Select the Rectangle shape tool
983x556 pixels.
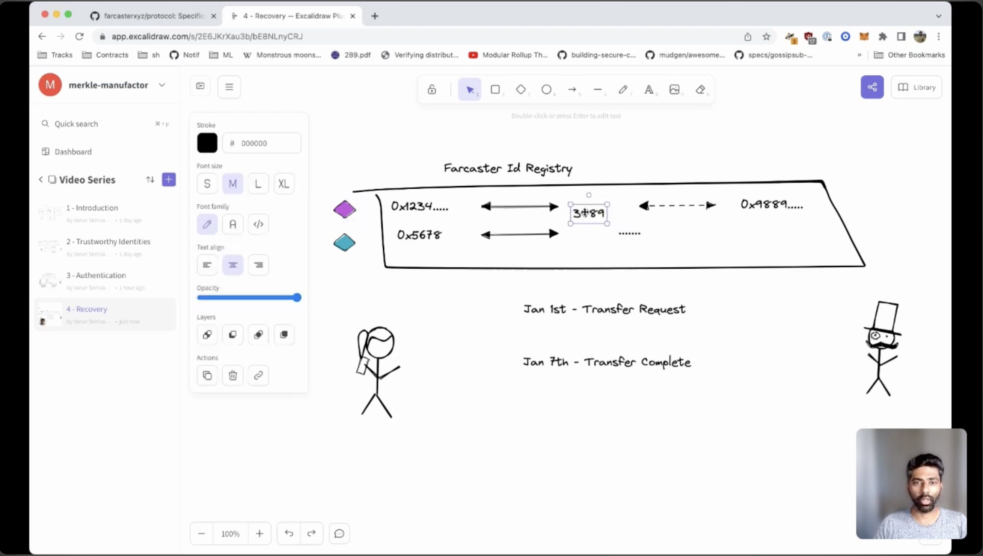click(495, 89)
